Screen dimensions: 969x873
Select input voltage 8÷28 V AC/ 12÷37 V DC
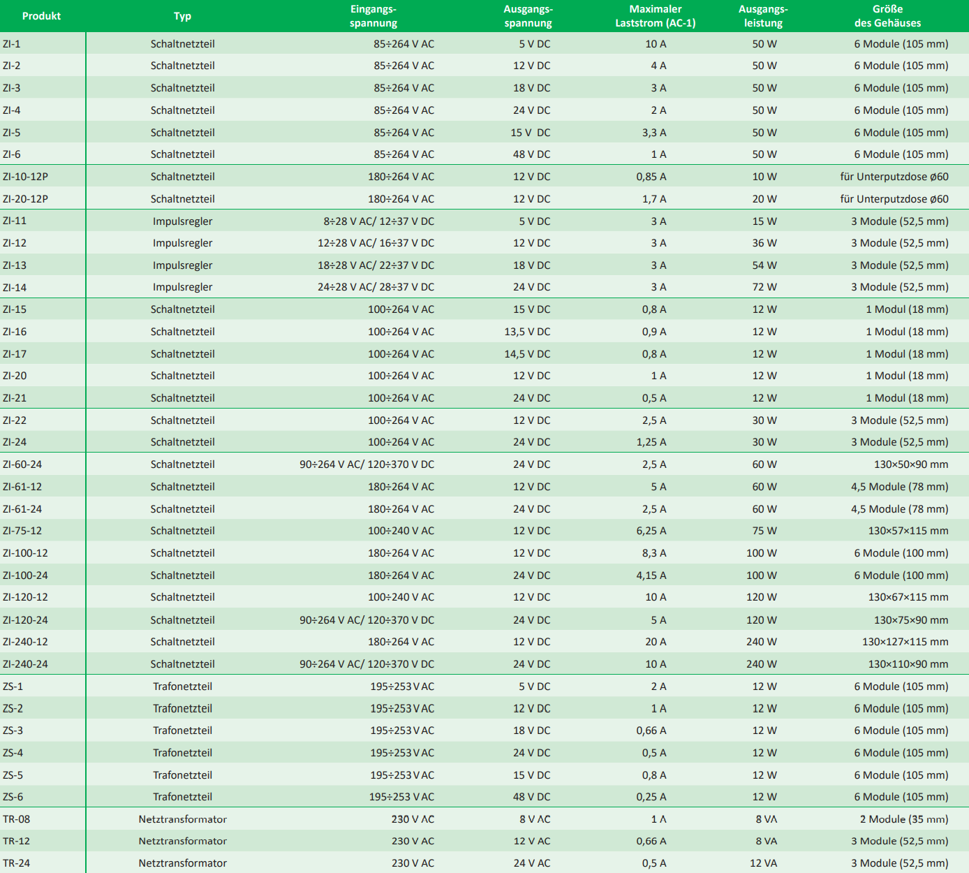378,221
